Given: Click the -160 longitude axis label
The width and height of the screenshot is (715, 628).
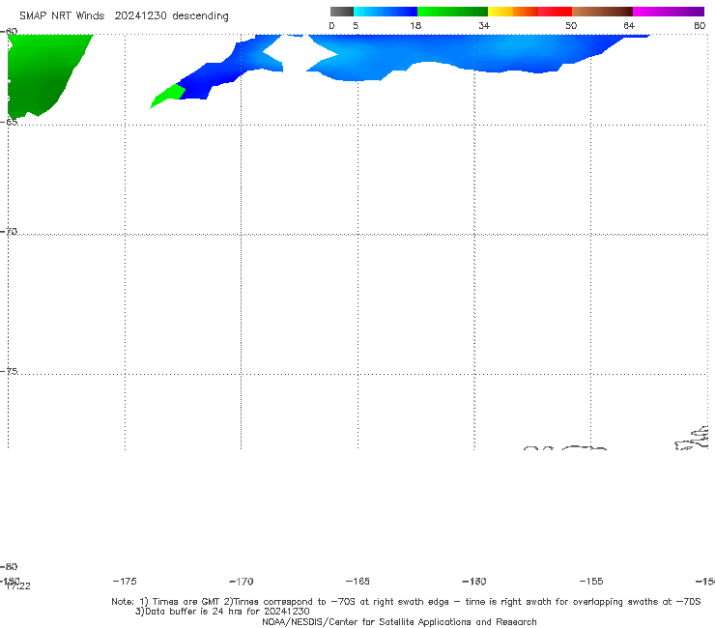Looking at the screenshot, I should click(474, 581).
